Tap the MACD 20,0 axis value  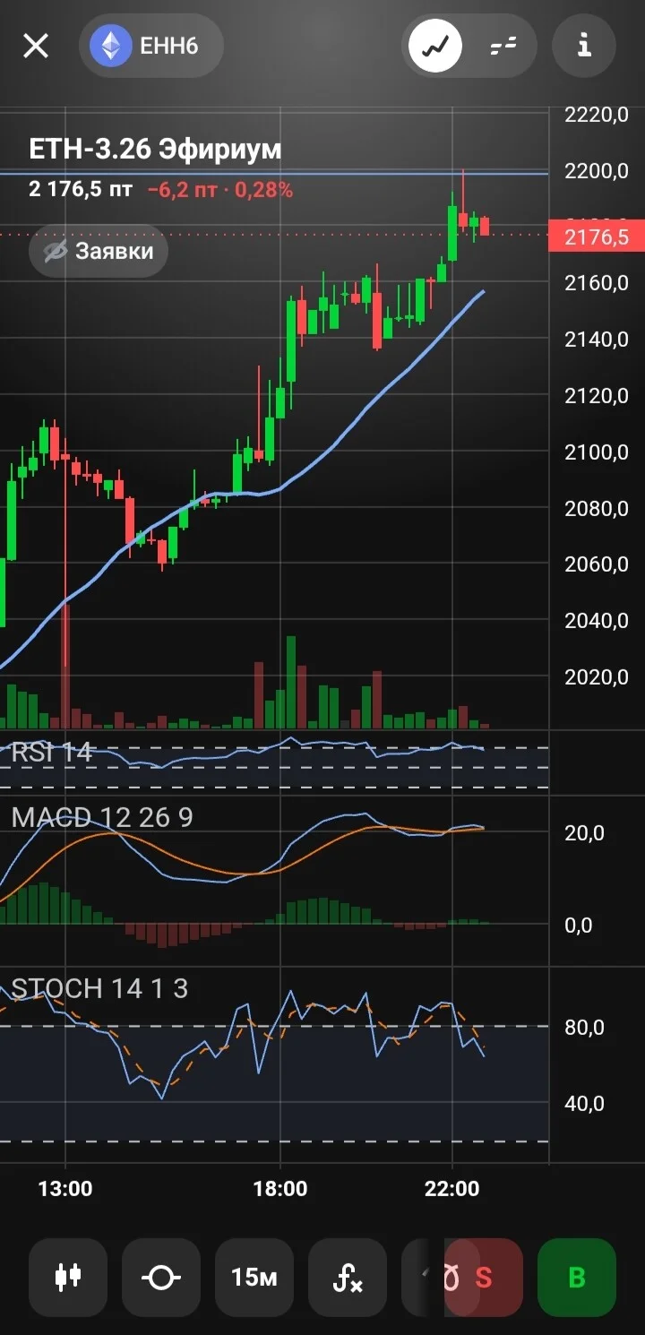tap(585, 833)
